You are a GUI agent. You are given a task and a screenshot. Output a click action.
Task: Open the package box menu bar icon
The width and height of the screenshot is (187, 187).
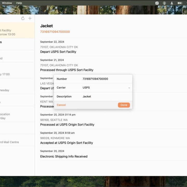pyautogui.click(x=157, y=3)
